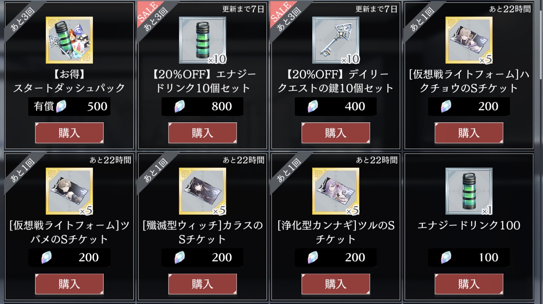
Task: Open the ツバメ S ticket icon
Action: (69, 191)
